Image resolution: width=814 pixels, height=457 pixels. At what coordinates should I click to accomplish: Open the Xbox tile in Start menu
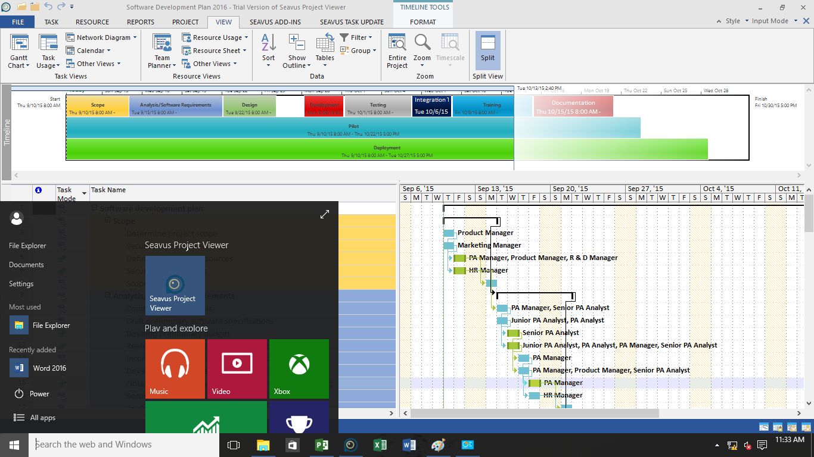point(299,368)
